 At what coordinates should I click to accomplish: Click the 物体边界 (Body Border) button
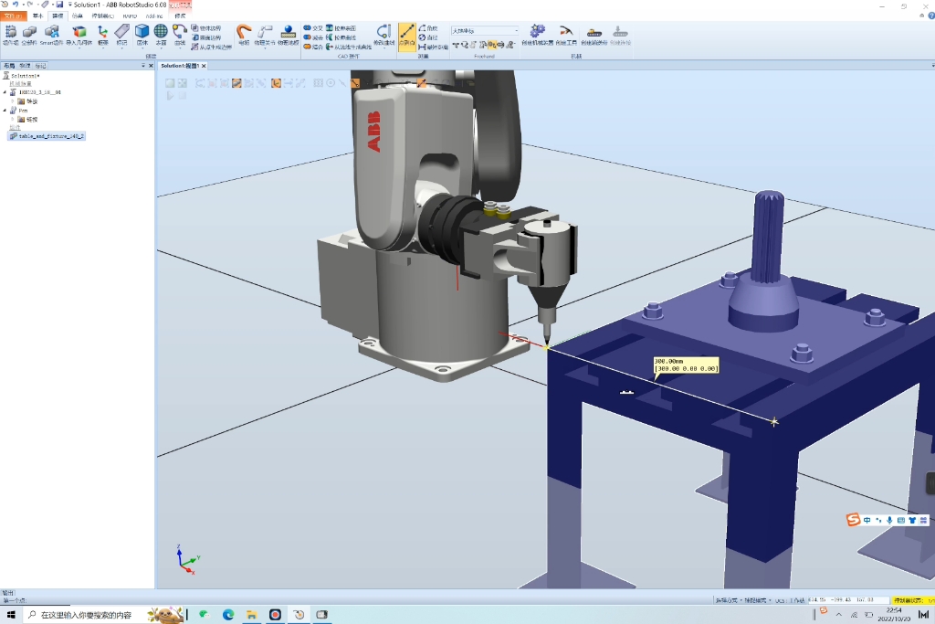pos(205,28)
